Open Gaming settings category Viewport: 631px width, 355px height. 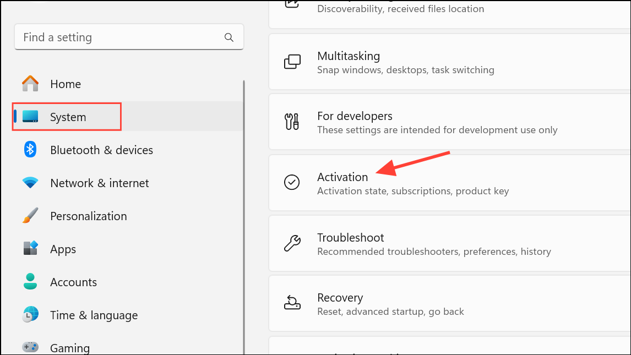point(69,348)
